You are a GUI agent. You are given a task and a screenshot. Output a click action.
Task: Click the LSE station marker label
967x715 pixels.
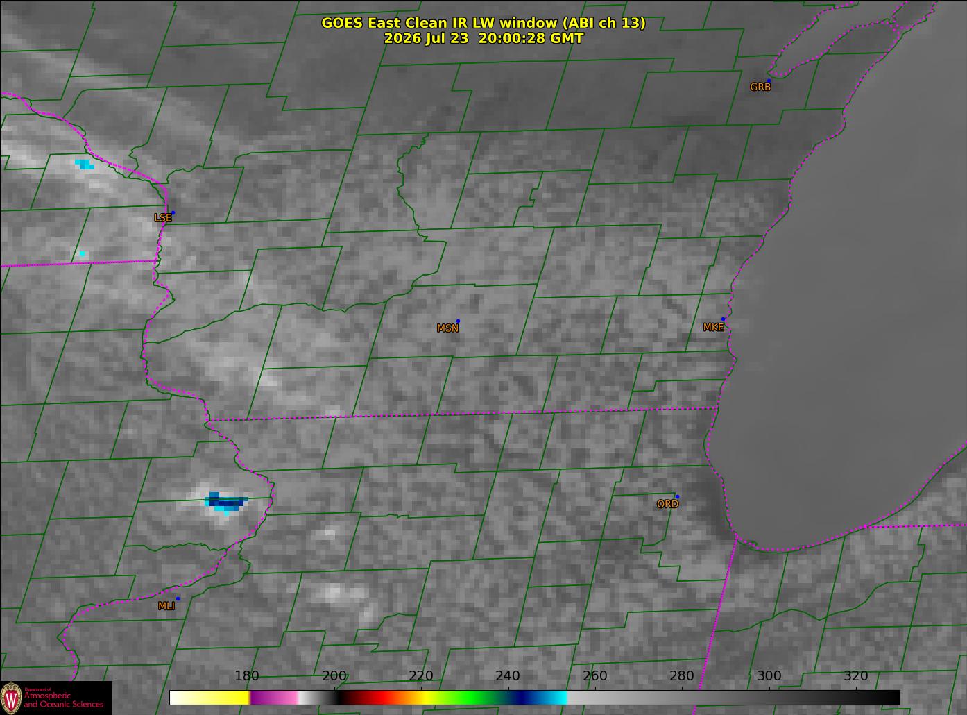162,217
